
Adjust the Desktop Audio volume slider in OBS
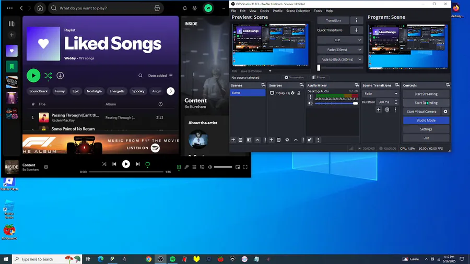tap(336, 103)
